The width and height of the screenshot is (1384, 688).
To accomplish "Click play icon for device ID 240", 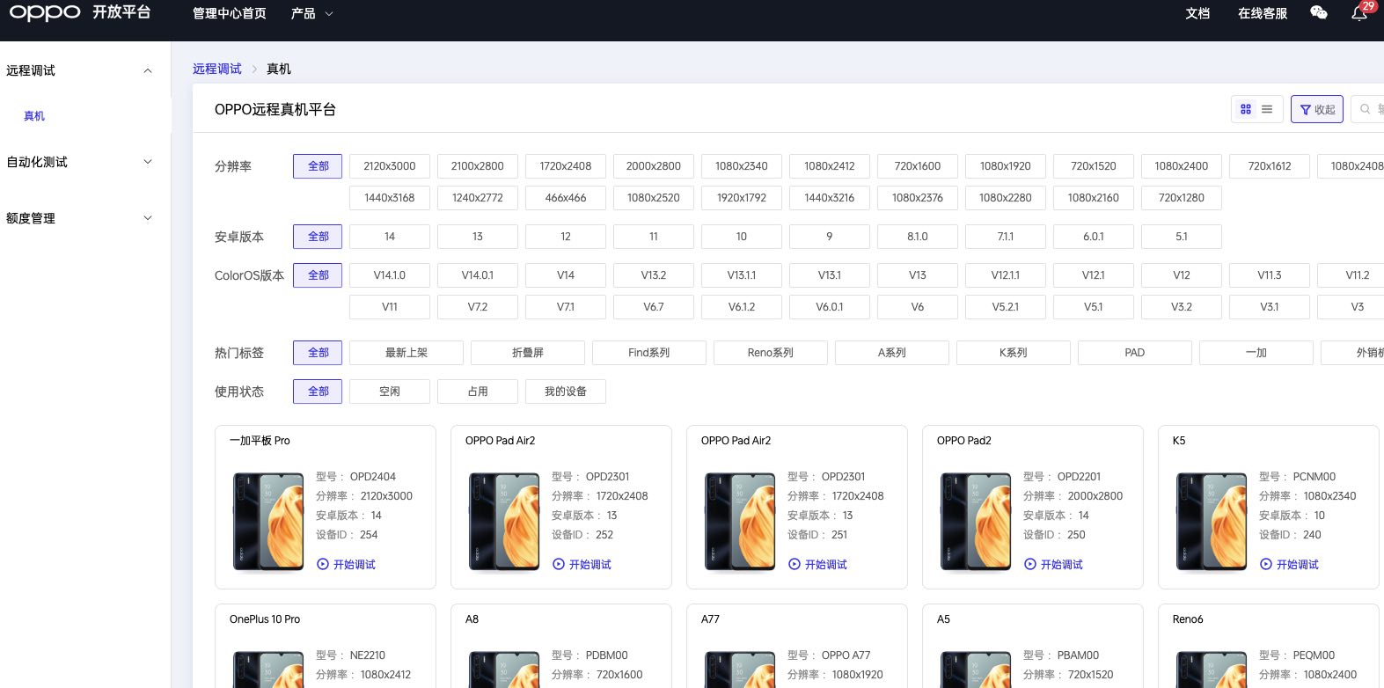I will (1266, 564).
